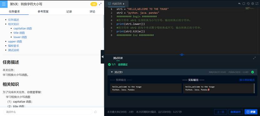Click the 任务描述 heading
Viewport: 260px width, 116px height.
[x=11, y=62]
